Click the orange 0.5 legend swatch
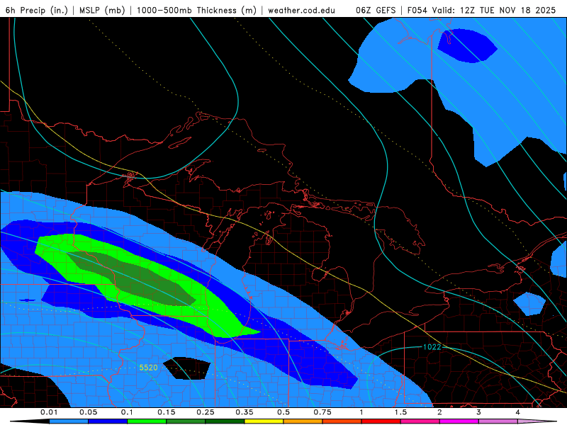Viewport: 567px width, 425px height. [x=303, y=421]
